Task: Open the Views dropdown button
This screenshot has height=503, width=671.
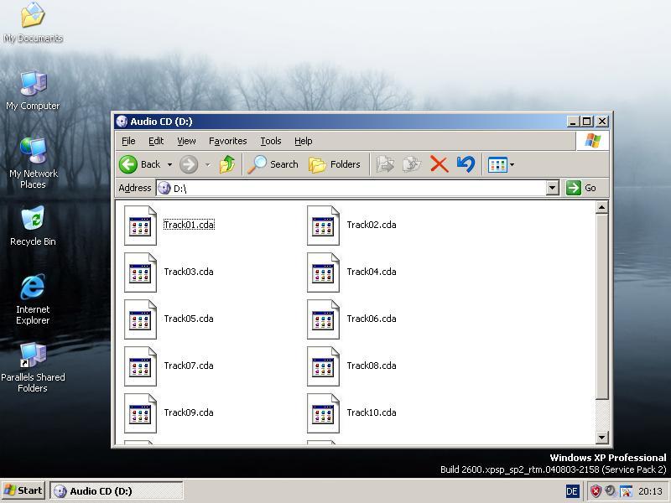Action: pyautogui.click(x=501, y=164)
